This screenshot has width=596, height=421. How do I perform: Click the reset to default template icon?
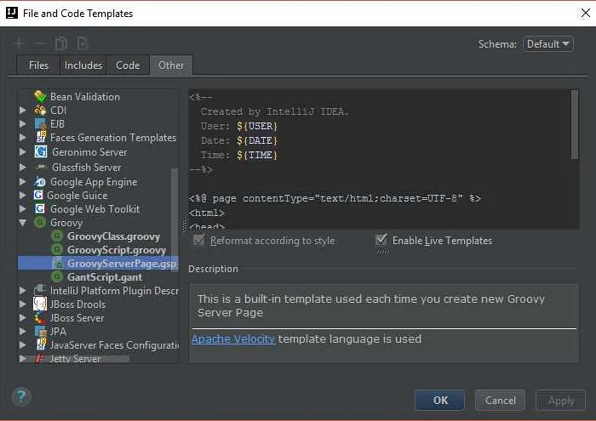(x=83, y=43)
